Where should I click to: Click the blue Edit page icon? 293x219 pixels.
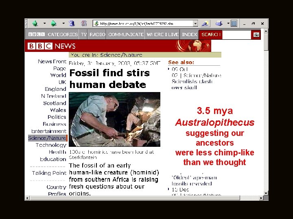[x=234, y=24]
